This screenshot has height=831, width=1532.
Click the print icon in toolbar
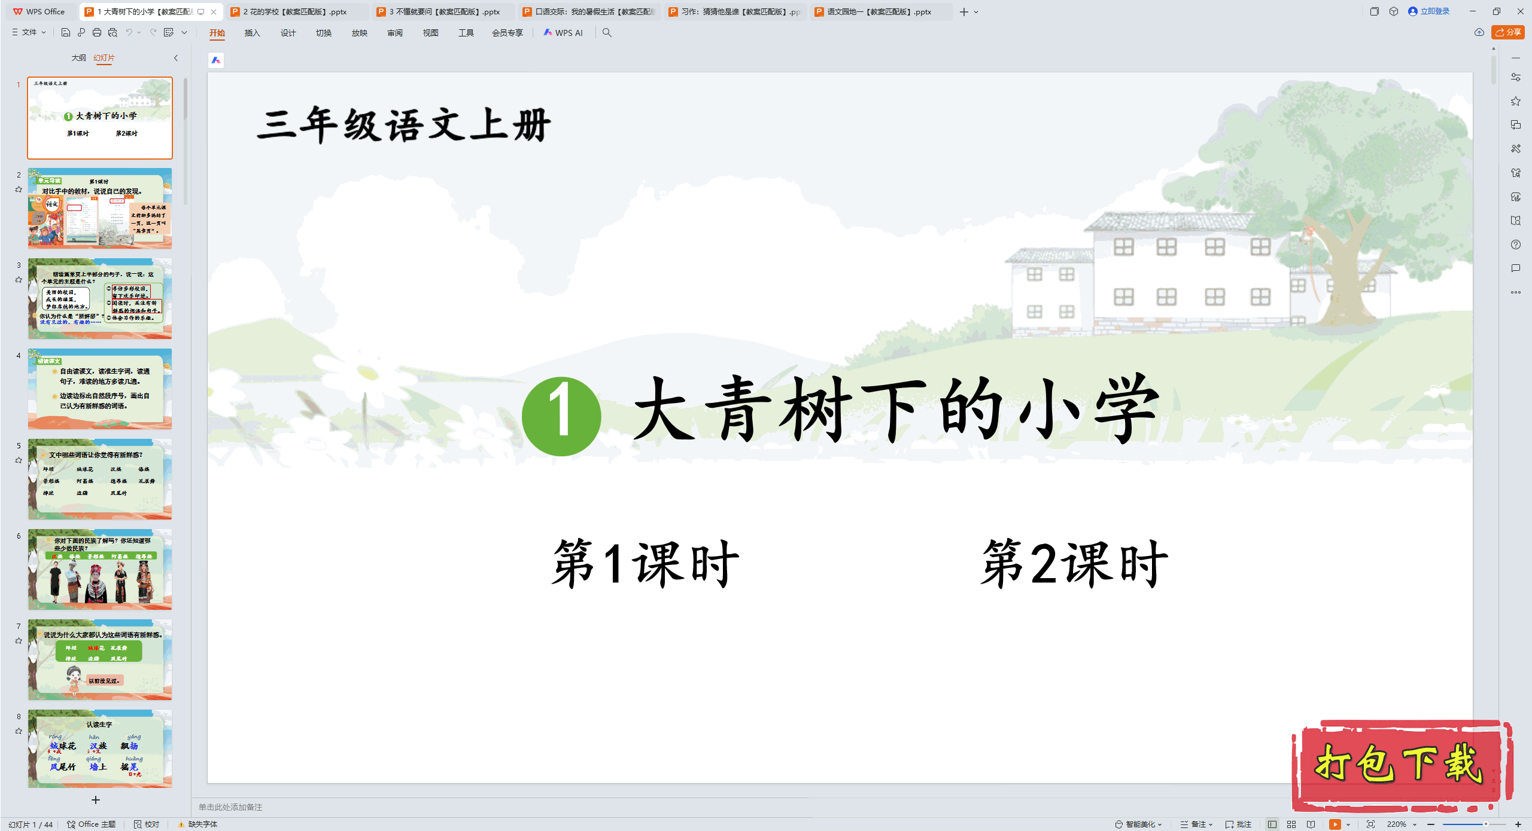(x=97, y=32)
